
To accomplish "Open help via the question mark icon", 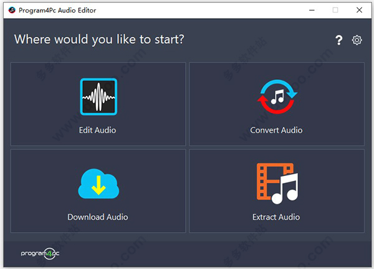I will pyautogui.click(x=338, y=40).
